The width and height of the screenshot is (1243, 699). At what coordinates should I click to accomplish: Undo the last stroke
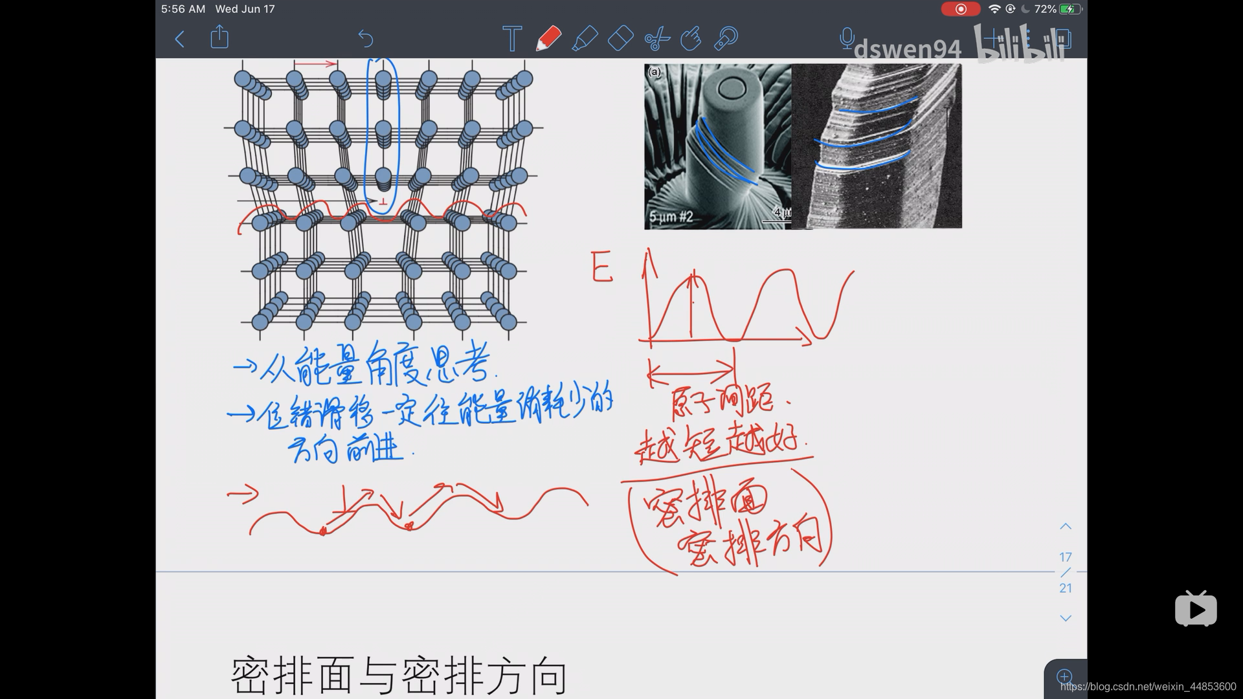click(x=366, y=39)
